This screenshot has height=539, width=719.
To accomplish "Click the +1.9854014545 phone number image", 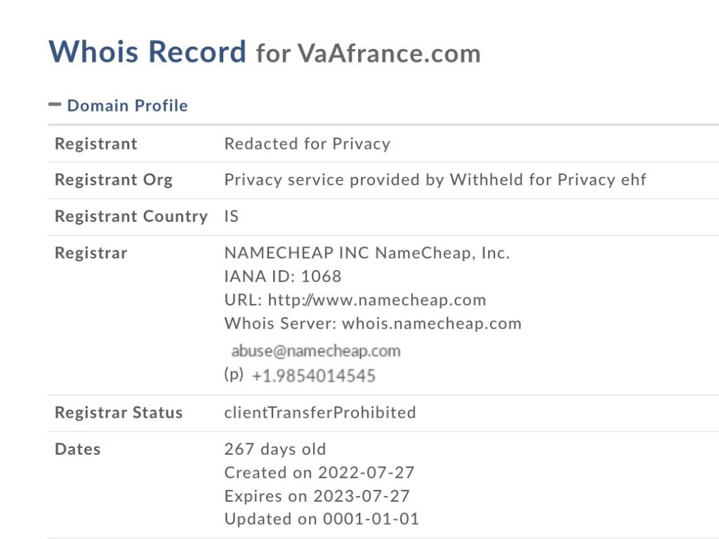I will coord(314,376).
